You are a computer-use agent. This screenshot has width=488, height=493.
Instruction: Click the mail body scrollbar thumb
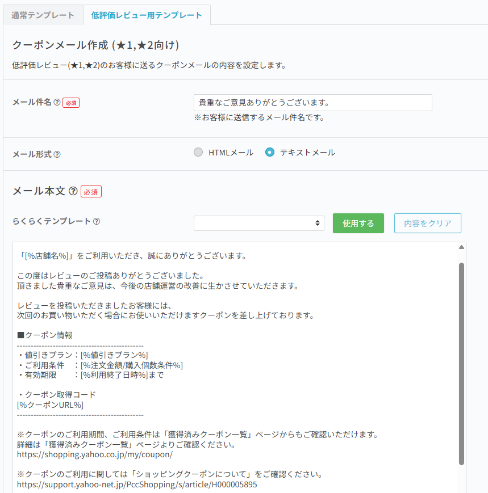click(461, 363)
